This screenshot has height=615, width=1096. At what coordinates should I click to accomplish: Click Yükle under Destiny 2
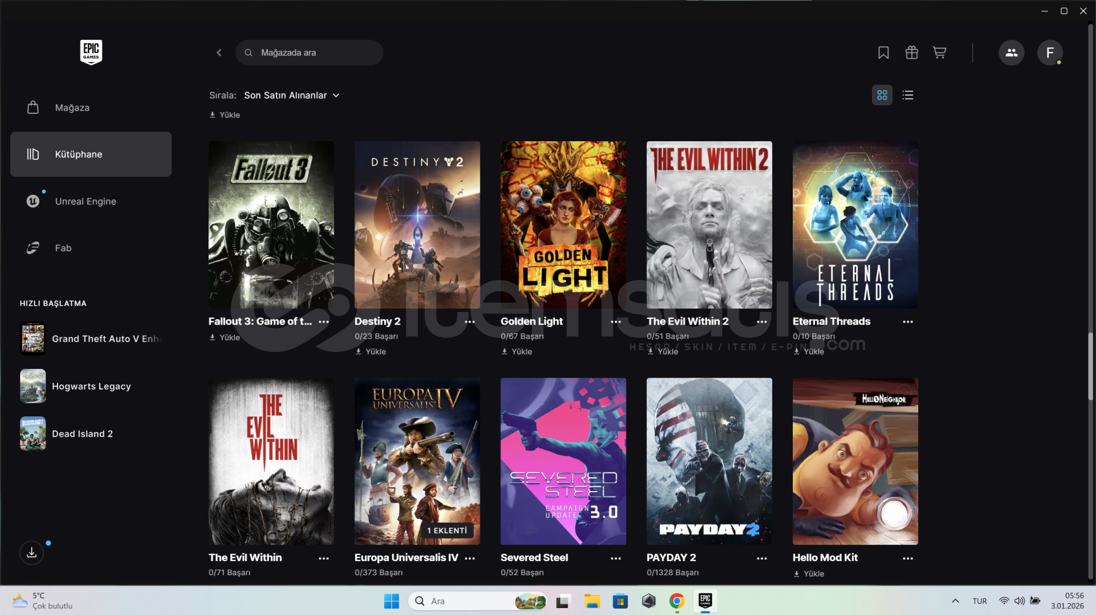click(x=371, y=352)
